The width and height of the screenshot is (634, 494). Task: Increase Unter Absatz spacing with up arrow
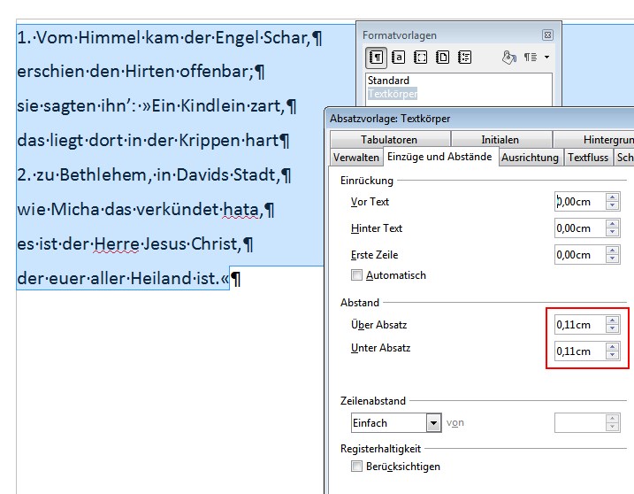coord(613,347)
